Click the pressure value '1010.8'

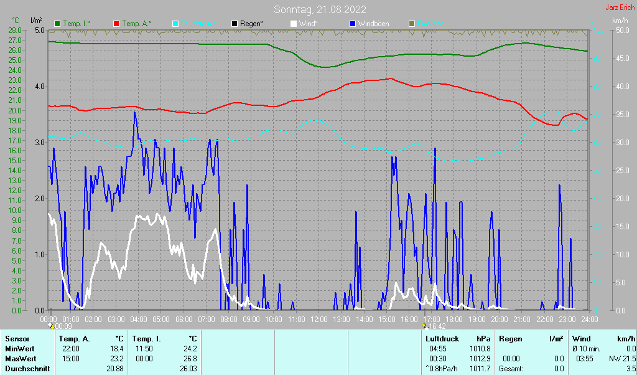[480, 349]
